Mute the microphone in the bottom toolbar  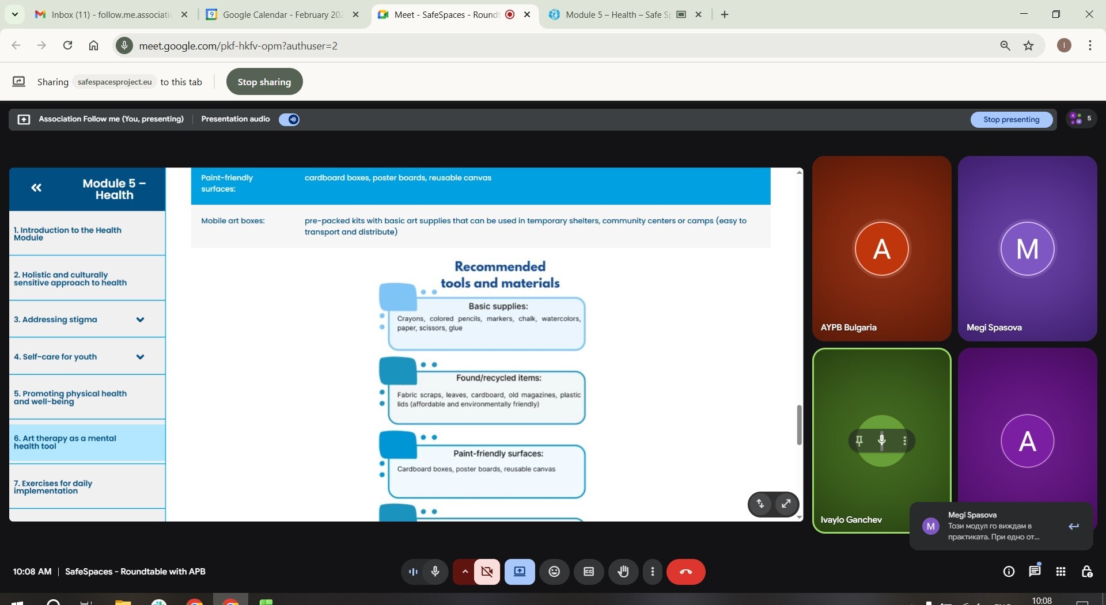click(x=435, y=572)
